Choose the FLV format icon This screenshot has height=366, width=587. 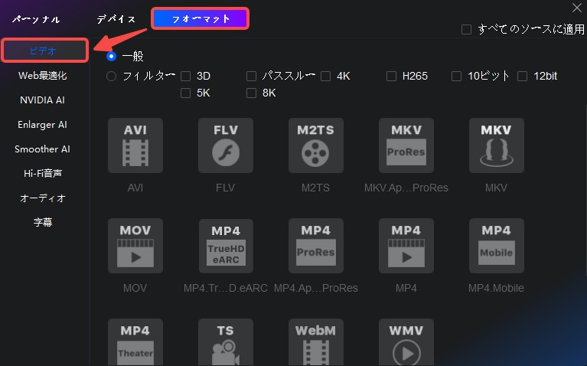pos(225,145)
